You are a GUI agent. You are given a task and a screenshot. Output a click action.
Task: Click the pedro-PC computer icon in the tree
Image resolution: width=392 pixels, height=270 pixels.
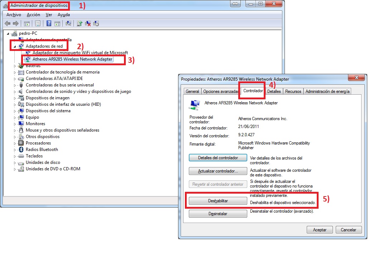pyautogui.click(x=14, y=33)
